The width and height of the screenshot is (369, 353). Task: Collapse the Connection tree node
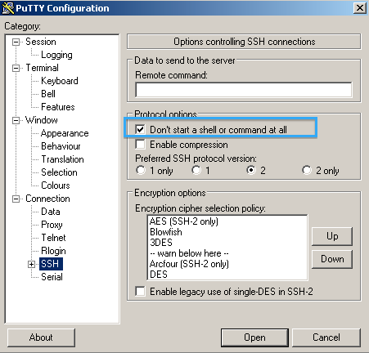[16, 199]
